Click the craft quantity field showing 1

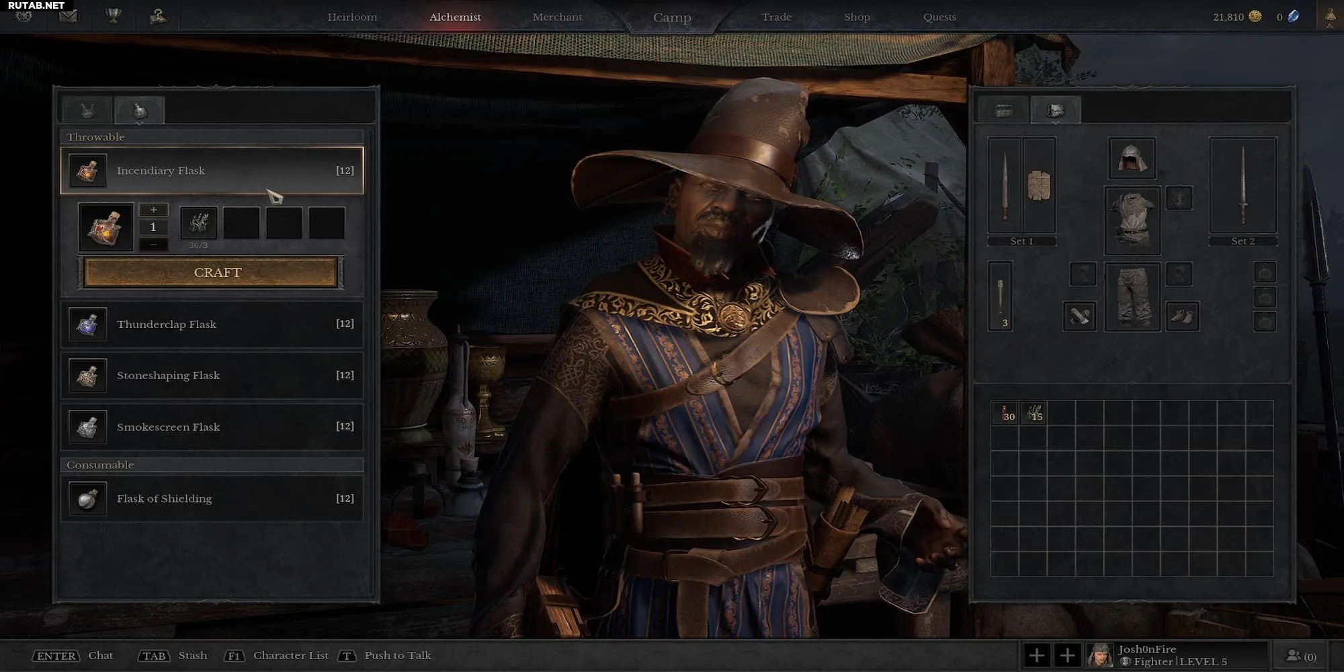pyautogui.click(x=153, y=227)
